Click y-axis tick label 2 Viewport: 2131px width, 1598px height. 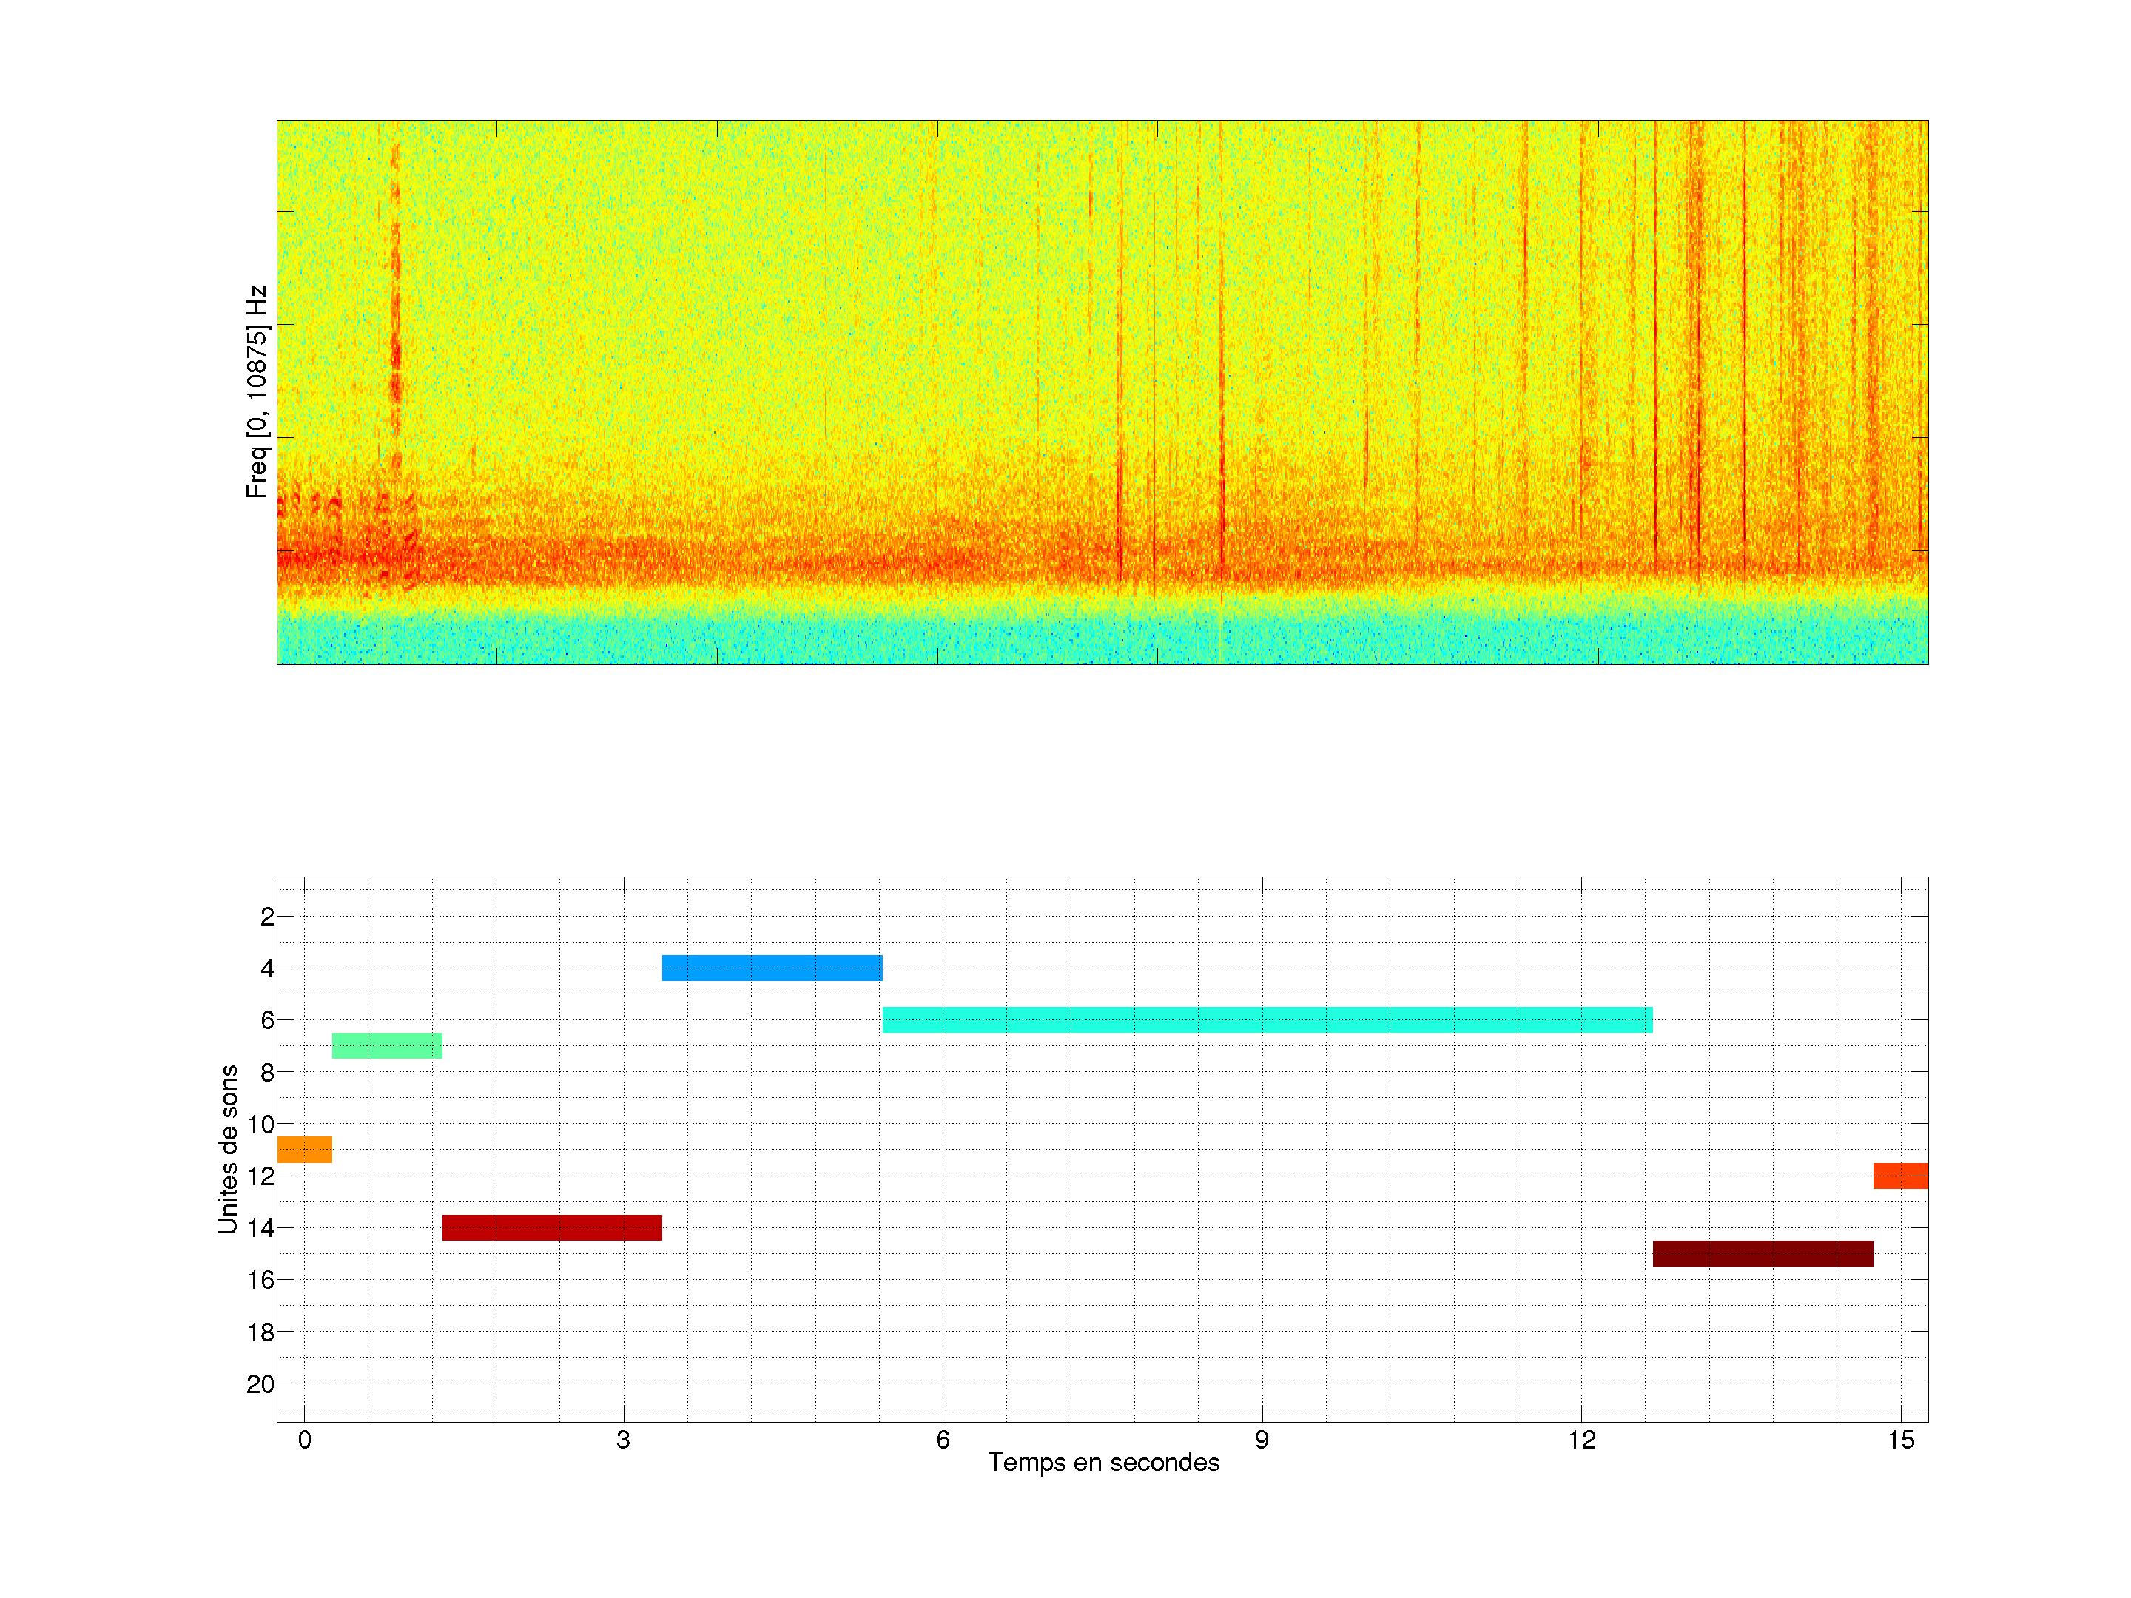point(267,917)
